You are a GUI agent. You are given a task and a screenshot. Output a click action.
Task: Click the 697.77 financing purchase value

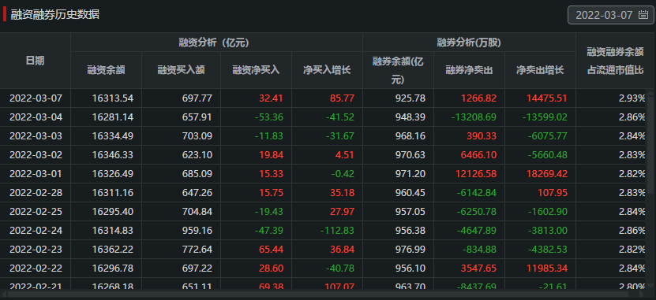pos(197,98)
